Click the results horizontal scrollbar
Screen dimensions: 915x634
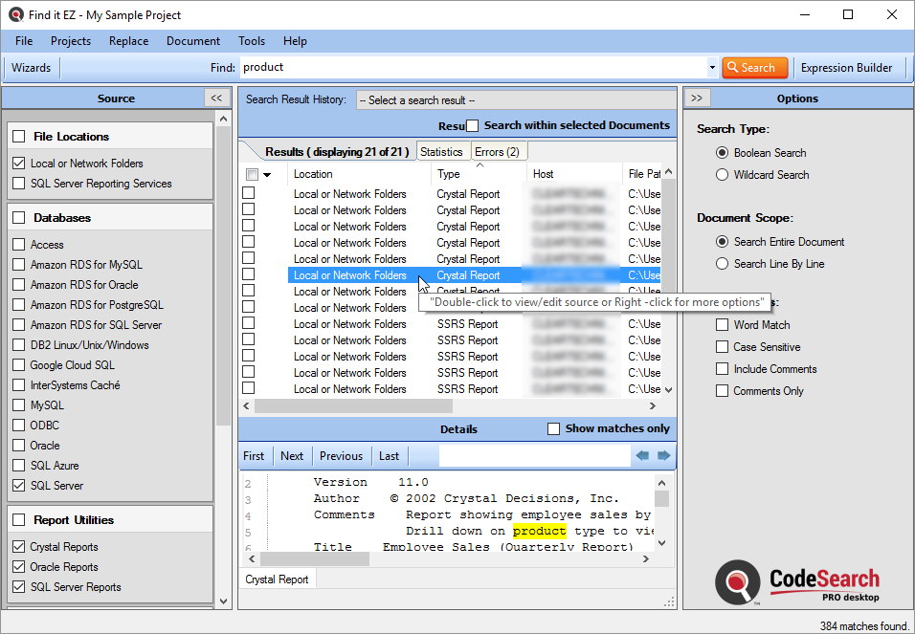click(x=353, y=405)
